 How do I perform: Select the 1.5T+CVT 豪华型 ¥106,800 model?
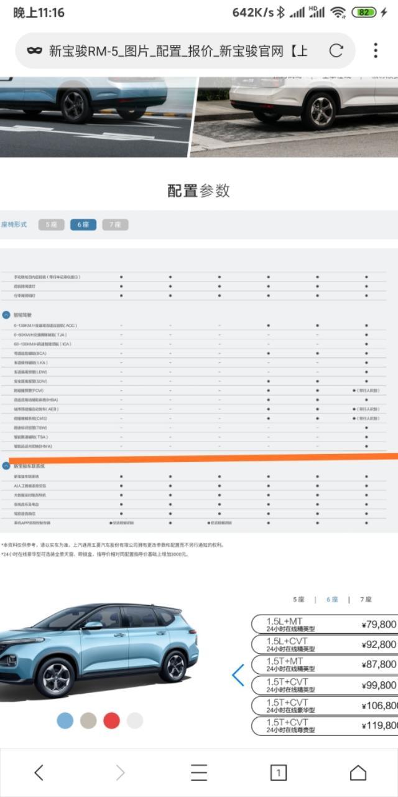point(325,705)
